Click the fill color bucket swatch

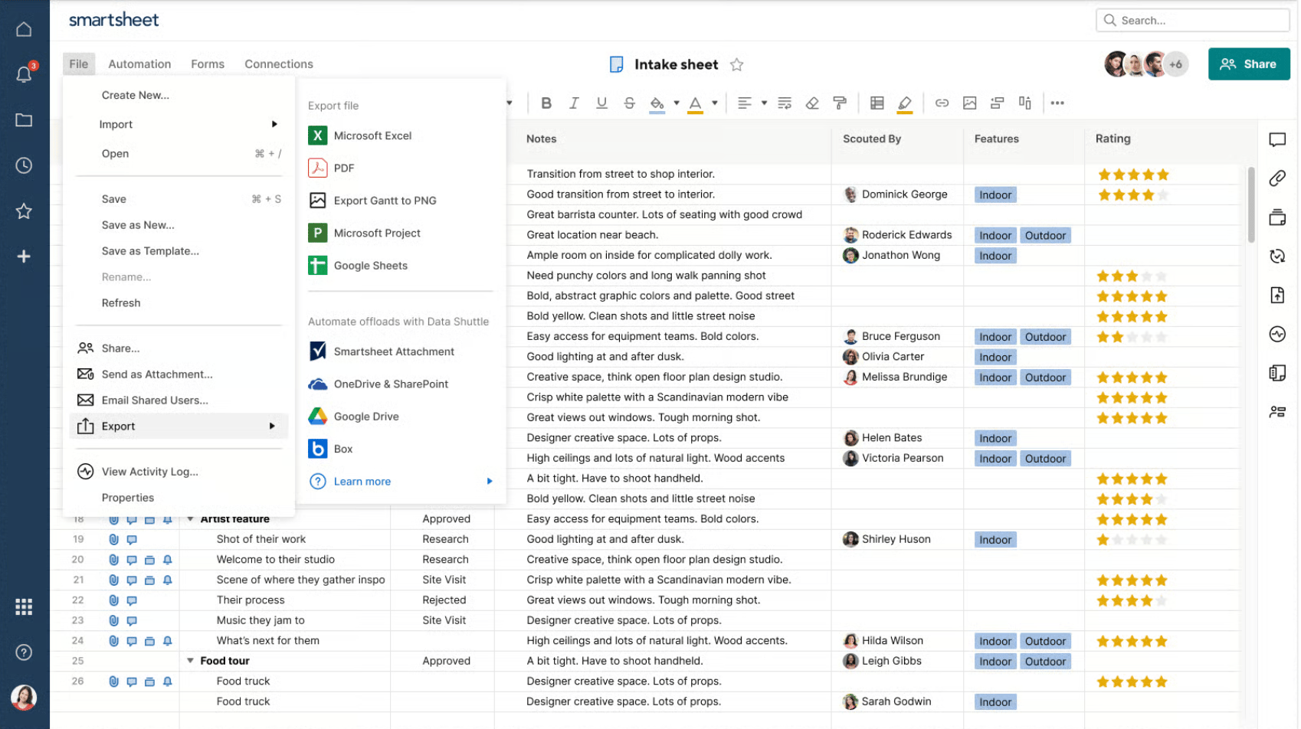[657, 103]
